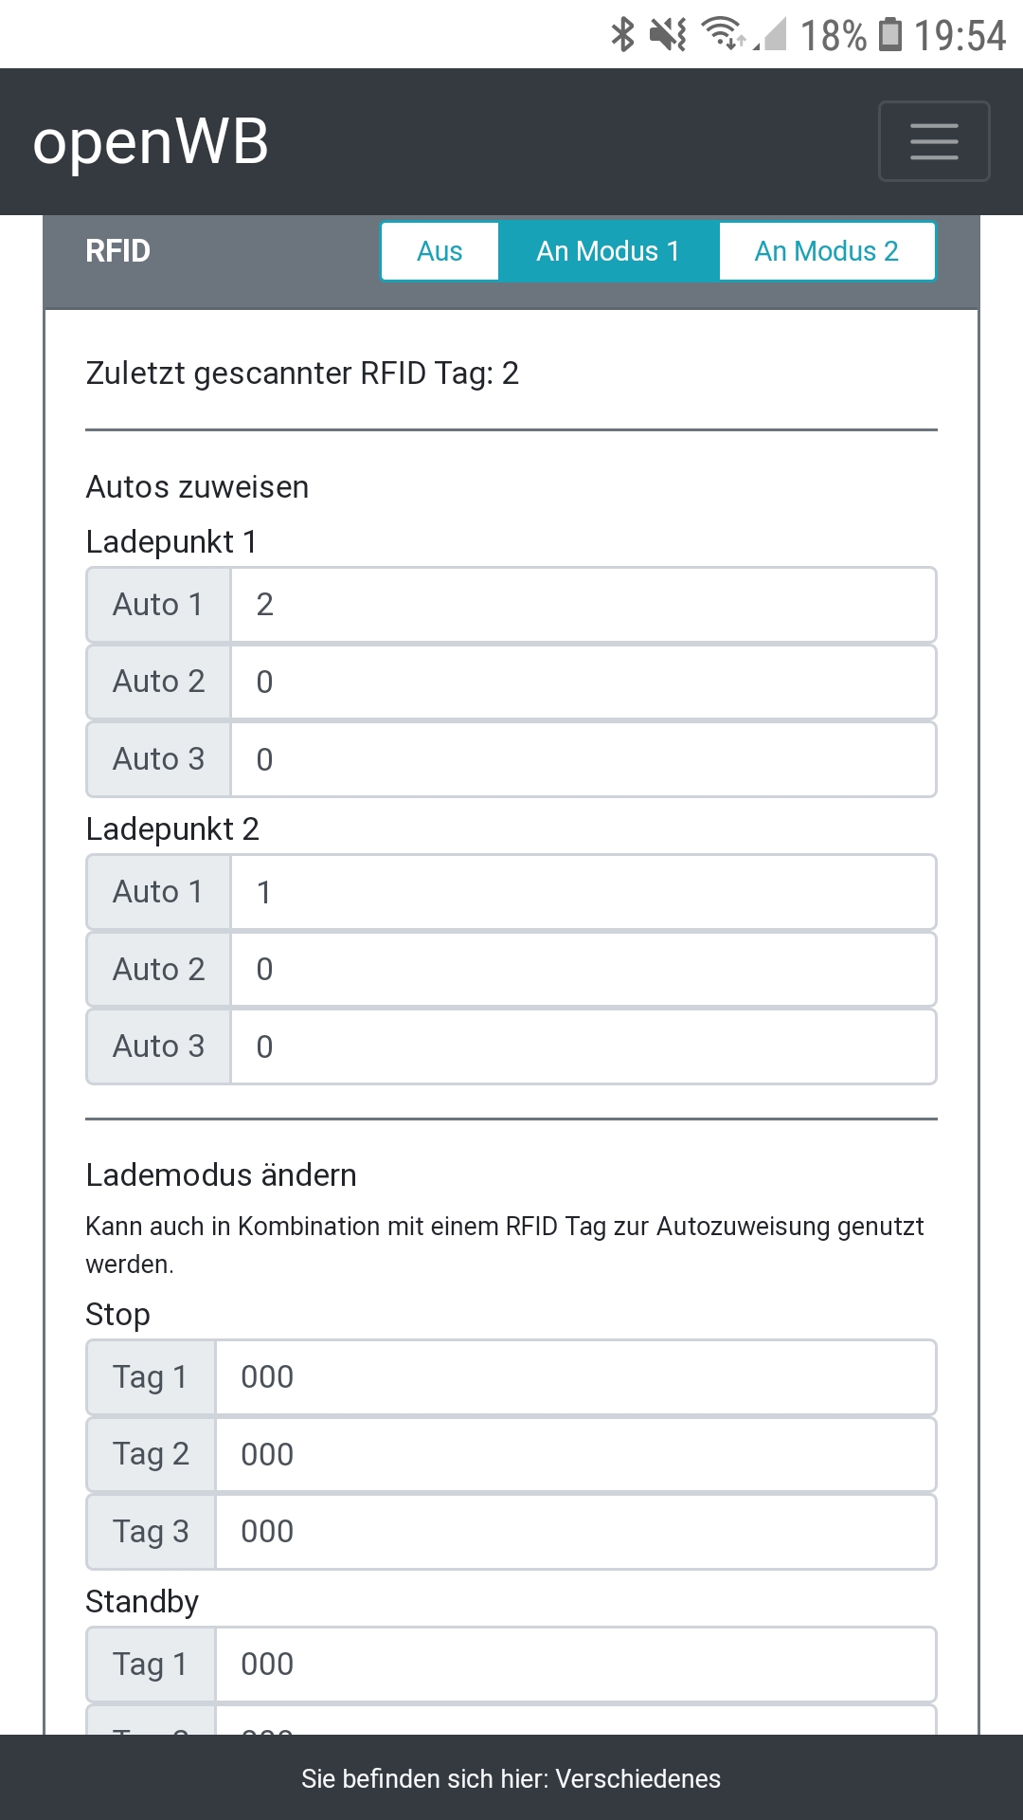
Task: Edit Ladepunkt 2 Auto 3 field
Action: coord(583,1046)
